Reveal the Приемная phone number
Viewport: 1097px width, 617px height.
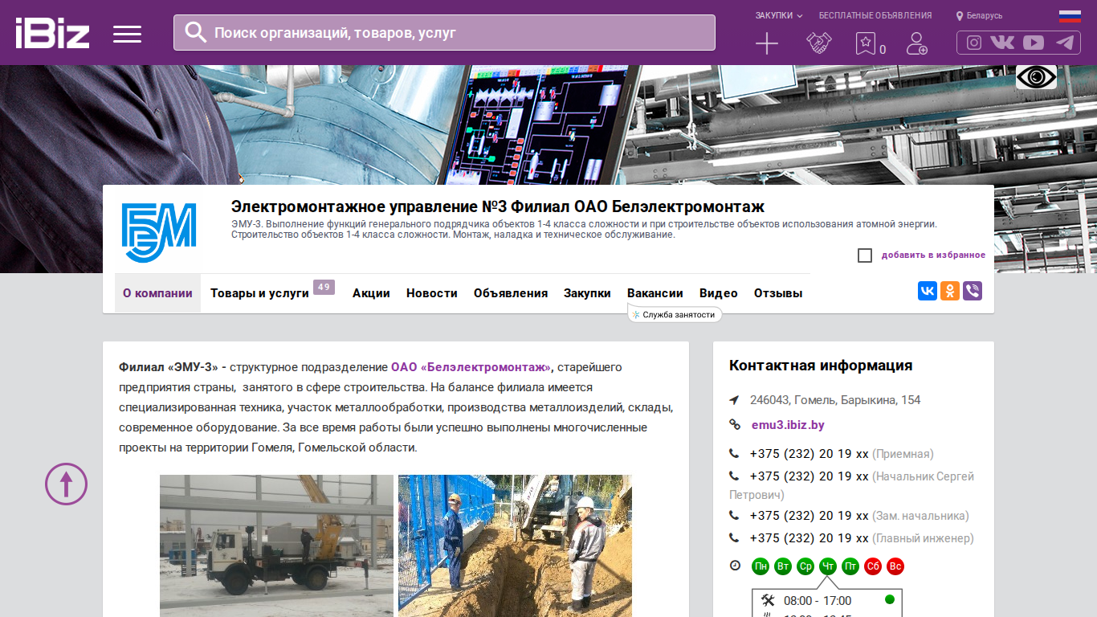(x=809, y=454)
